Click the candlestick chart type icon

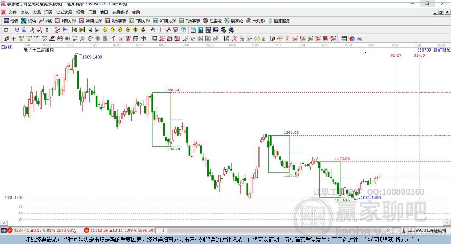point(47,30)
